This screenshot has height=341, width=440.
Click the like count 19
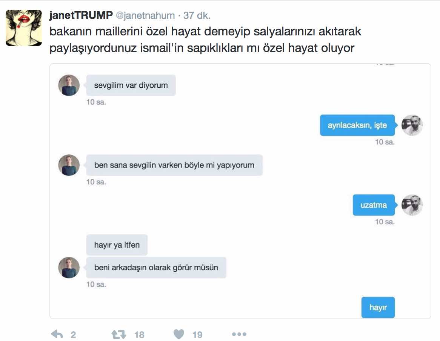(197, 335)
